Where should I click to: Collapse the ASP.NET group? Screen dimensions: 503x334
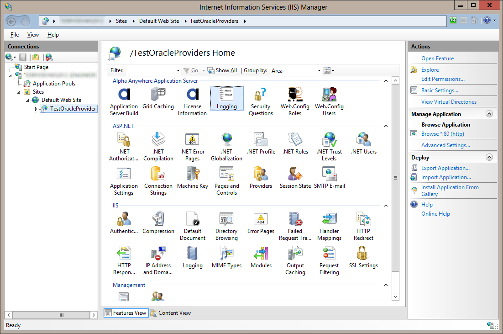pos(386,126)
